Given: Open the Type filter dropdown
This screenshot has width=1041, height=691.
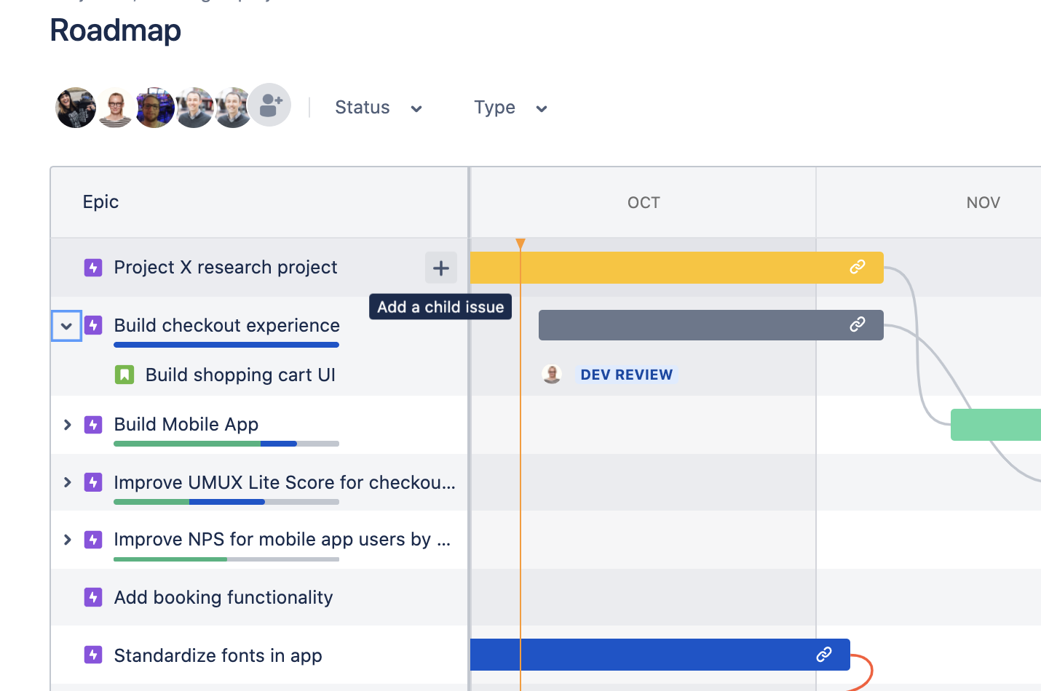Looking at the screenshot, I should 510,107.
